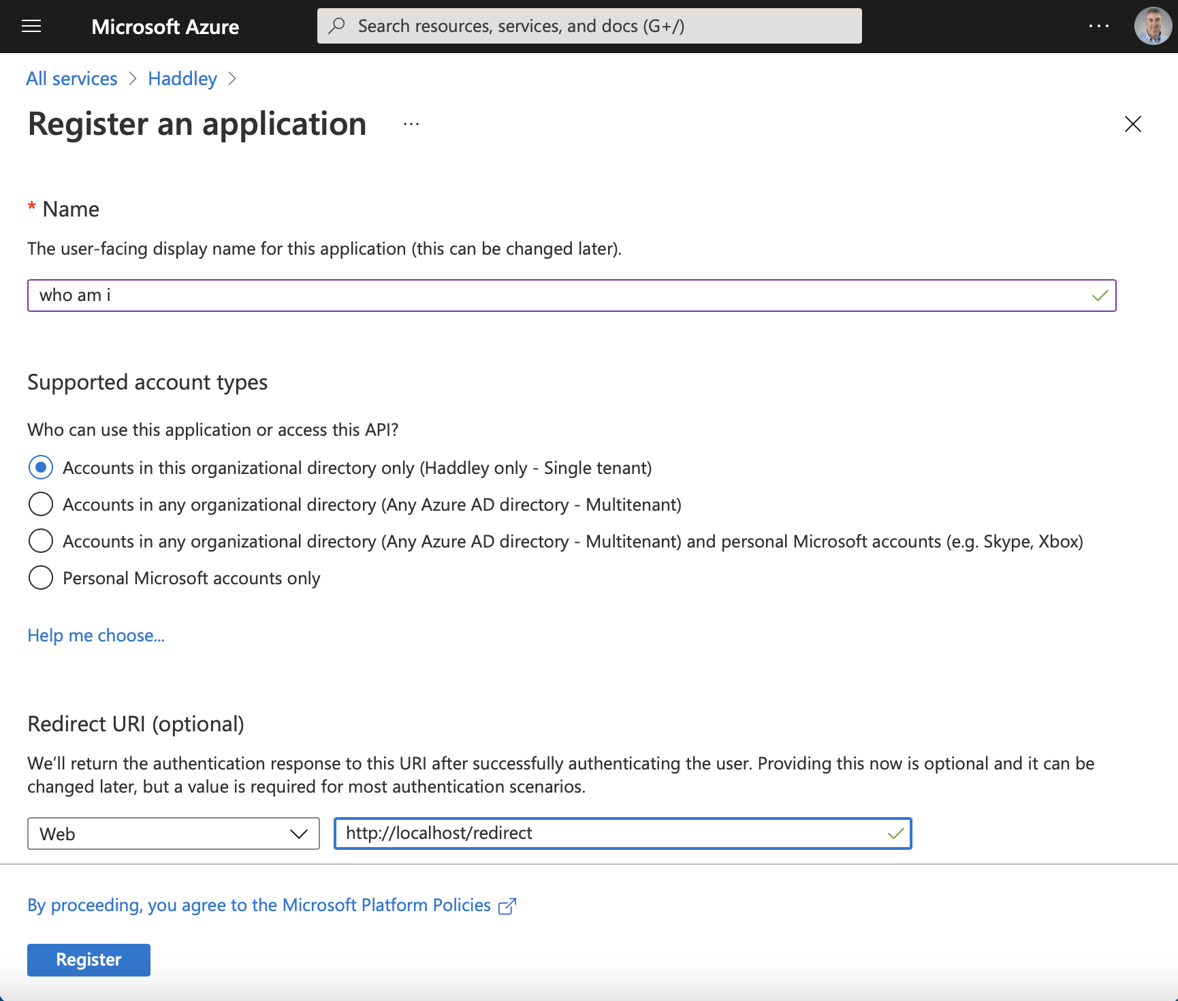
Task: Navigate to Haddley breadcrumb
Action: 182,79
